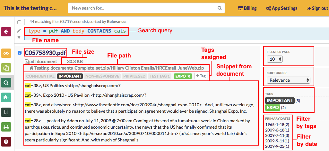Click the app title 'This is the testing c...'
This screenshot has height=151, width=329.
[30, 8]
